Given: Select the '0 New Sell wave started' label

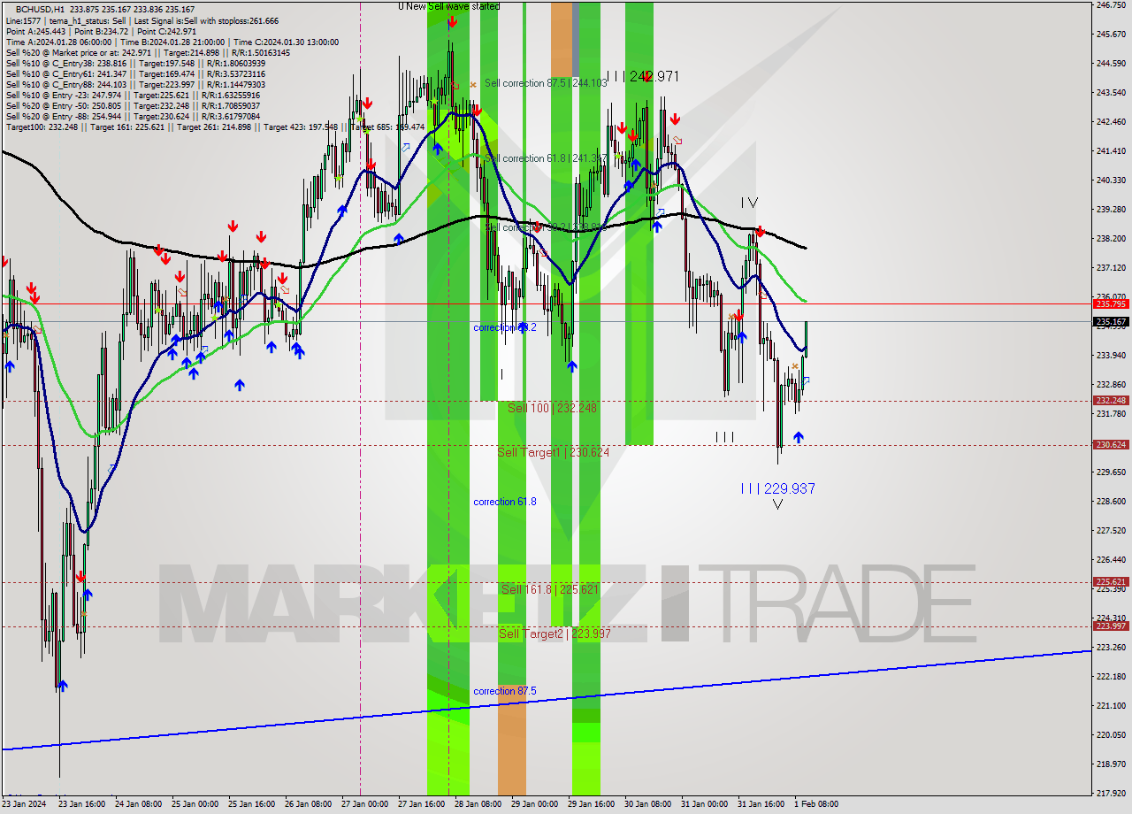Looking at the screenshot, I should coord(448,6).
